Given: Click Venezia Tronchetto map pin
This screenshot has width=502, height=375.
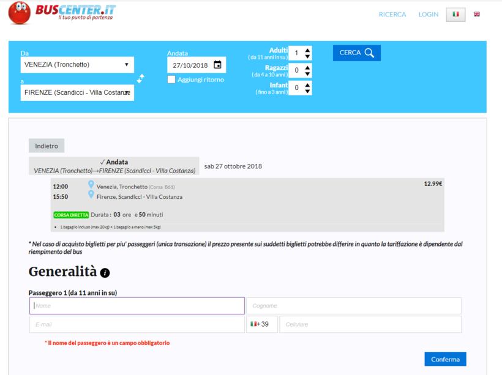Looking at the screenshot, I should (x=91, y=185).
